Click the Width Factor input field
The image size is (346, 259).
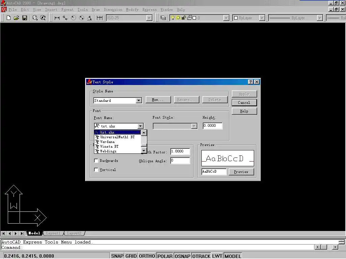tap(180, 151)
